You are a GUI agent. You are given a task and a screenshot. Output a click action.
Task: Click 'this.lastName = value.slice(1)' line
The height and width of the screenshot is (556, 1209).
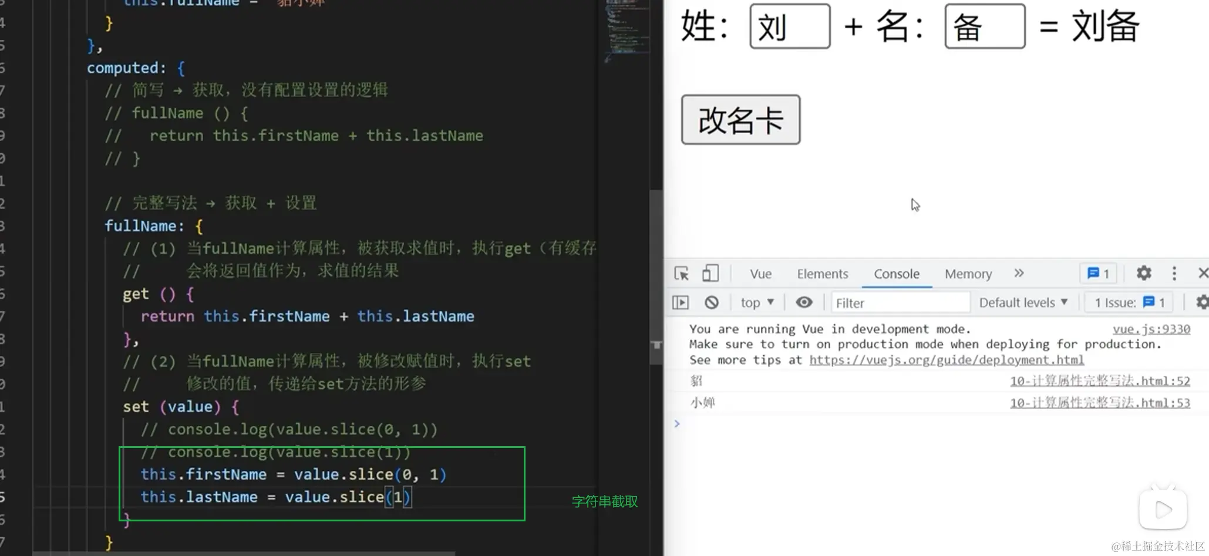275,497
